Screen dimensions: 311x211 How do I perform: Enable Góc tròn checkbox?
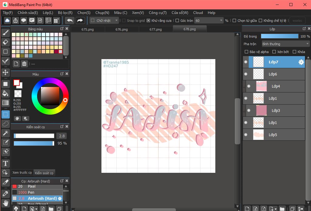point(177,20)
